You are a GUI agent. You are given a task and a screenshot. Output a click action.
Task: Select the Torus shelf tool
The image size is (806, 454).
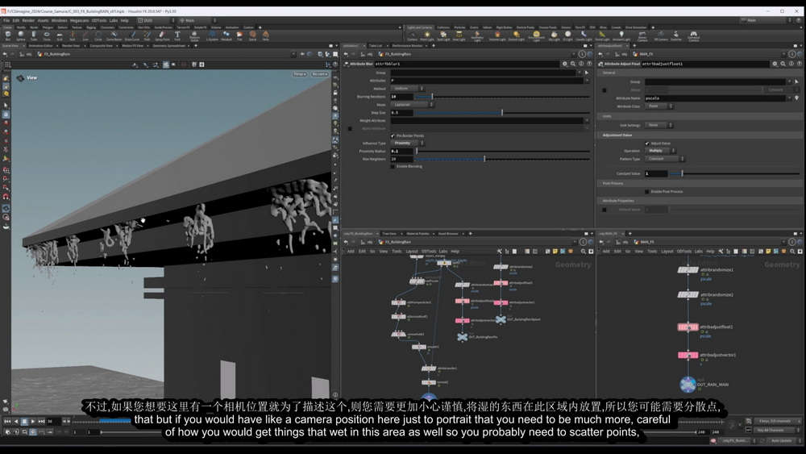[x=47, y=35]
